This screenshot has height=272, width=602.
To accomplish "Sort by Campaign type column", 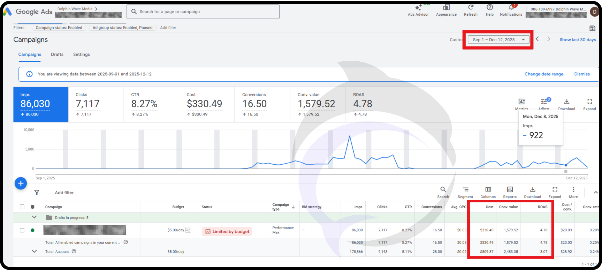I will [x=284, y=207].
